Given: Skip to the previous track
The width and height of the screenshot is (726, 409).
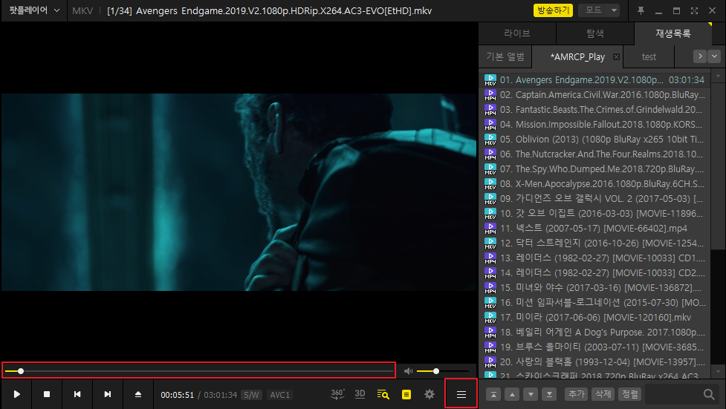Looking at the screenshot, I should coord(77,395).
